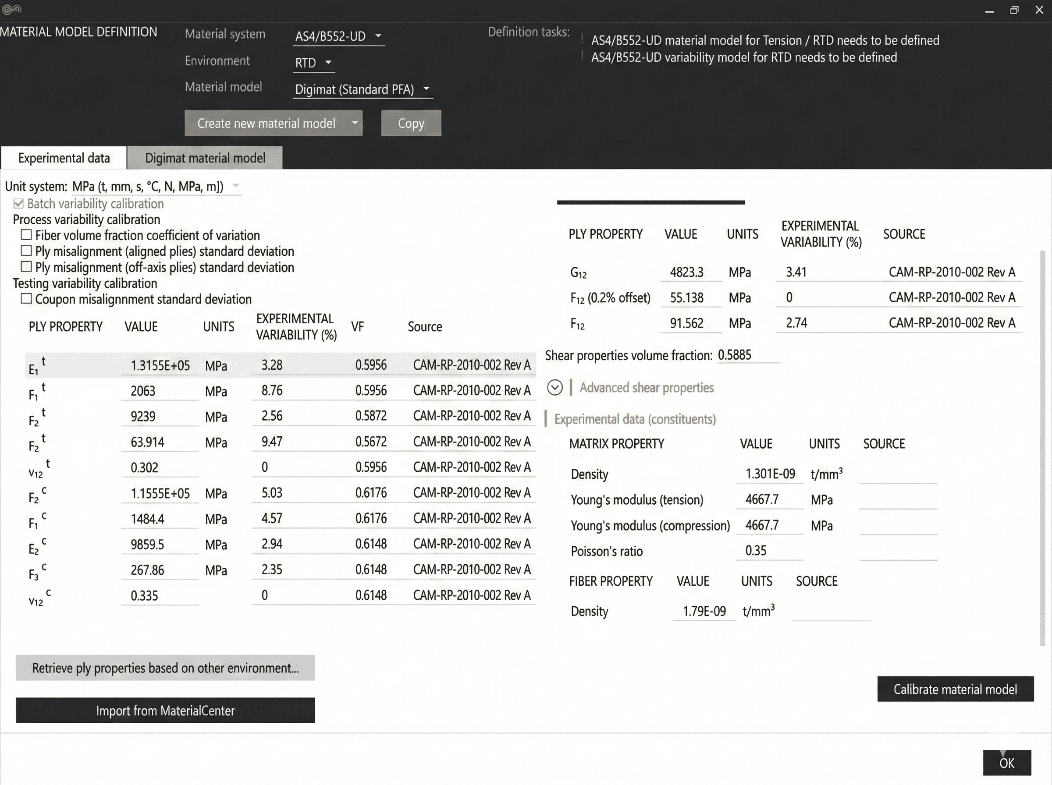
Task: Click the vertical scrollbar on the right panel
Action: 1042,447
